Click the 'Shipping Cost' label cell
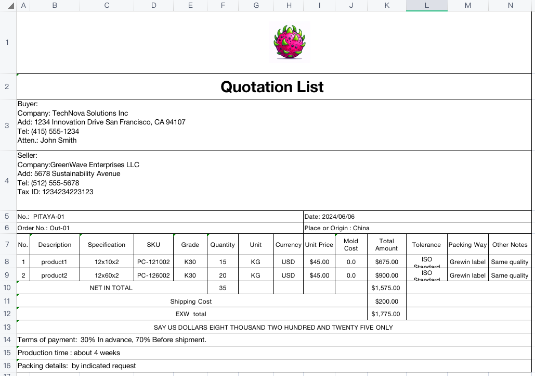This screenshot has width=535, height=376. 192,301
